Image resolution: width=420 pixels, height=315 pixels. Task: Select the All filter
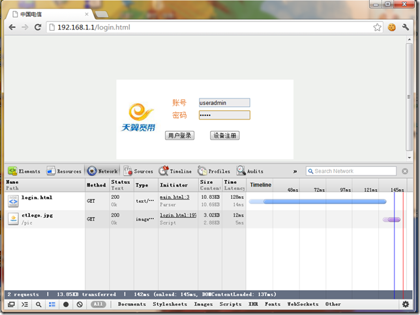click(x=98, y=305)
